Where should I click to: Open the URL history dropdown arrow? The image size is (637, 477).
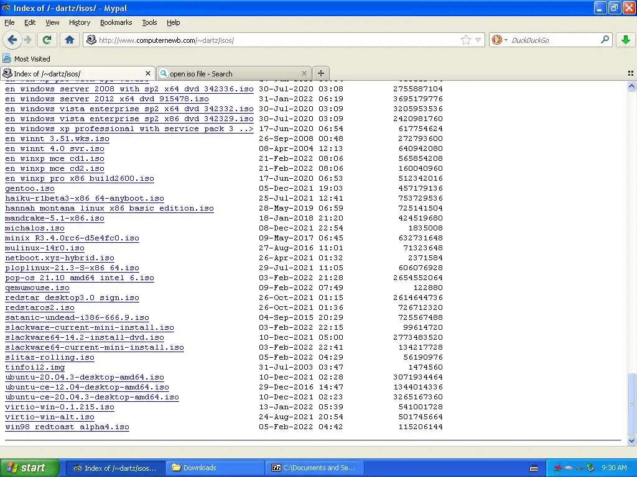click(478, 40)
